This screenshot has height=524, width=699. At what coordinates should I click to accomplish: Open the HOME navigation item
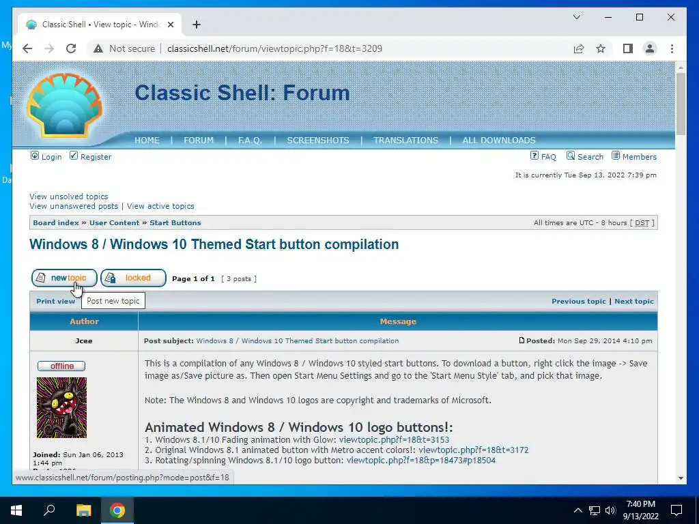(147, 141)
